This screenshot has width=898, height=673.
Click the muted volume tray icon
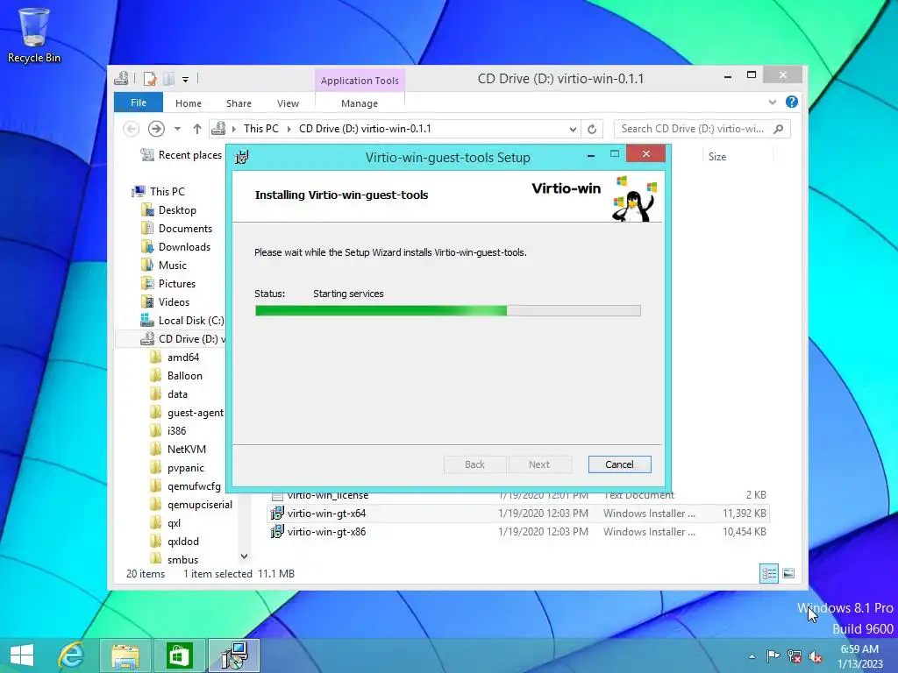point(816,656)
